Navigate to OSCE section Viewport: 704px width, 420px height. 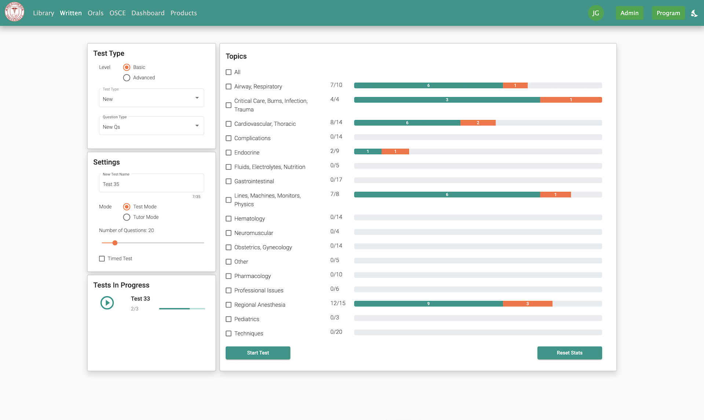point(117,13)
